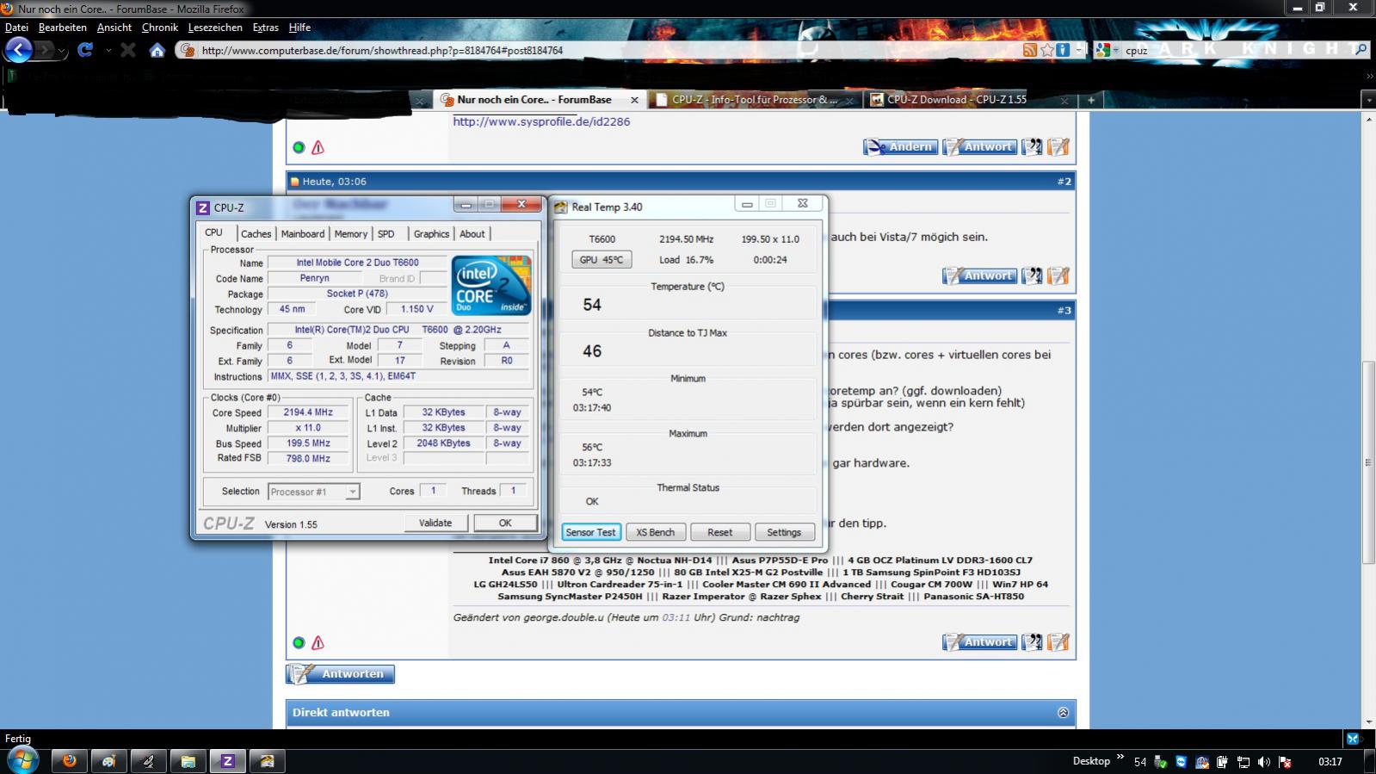Click the Ändern button
The image size is (1376, 774).
[x=901, y=147]
